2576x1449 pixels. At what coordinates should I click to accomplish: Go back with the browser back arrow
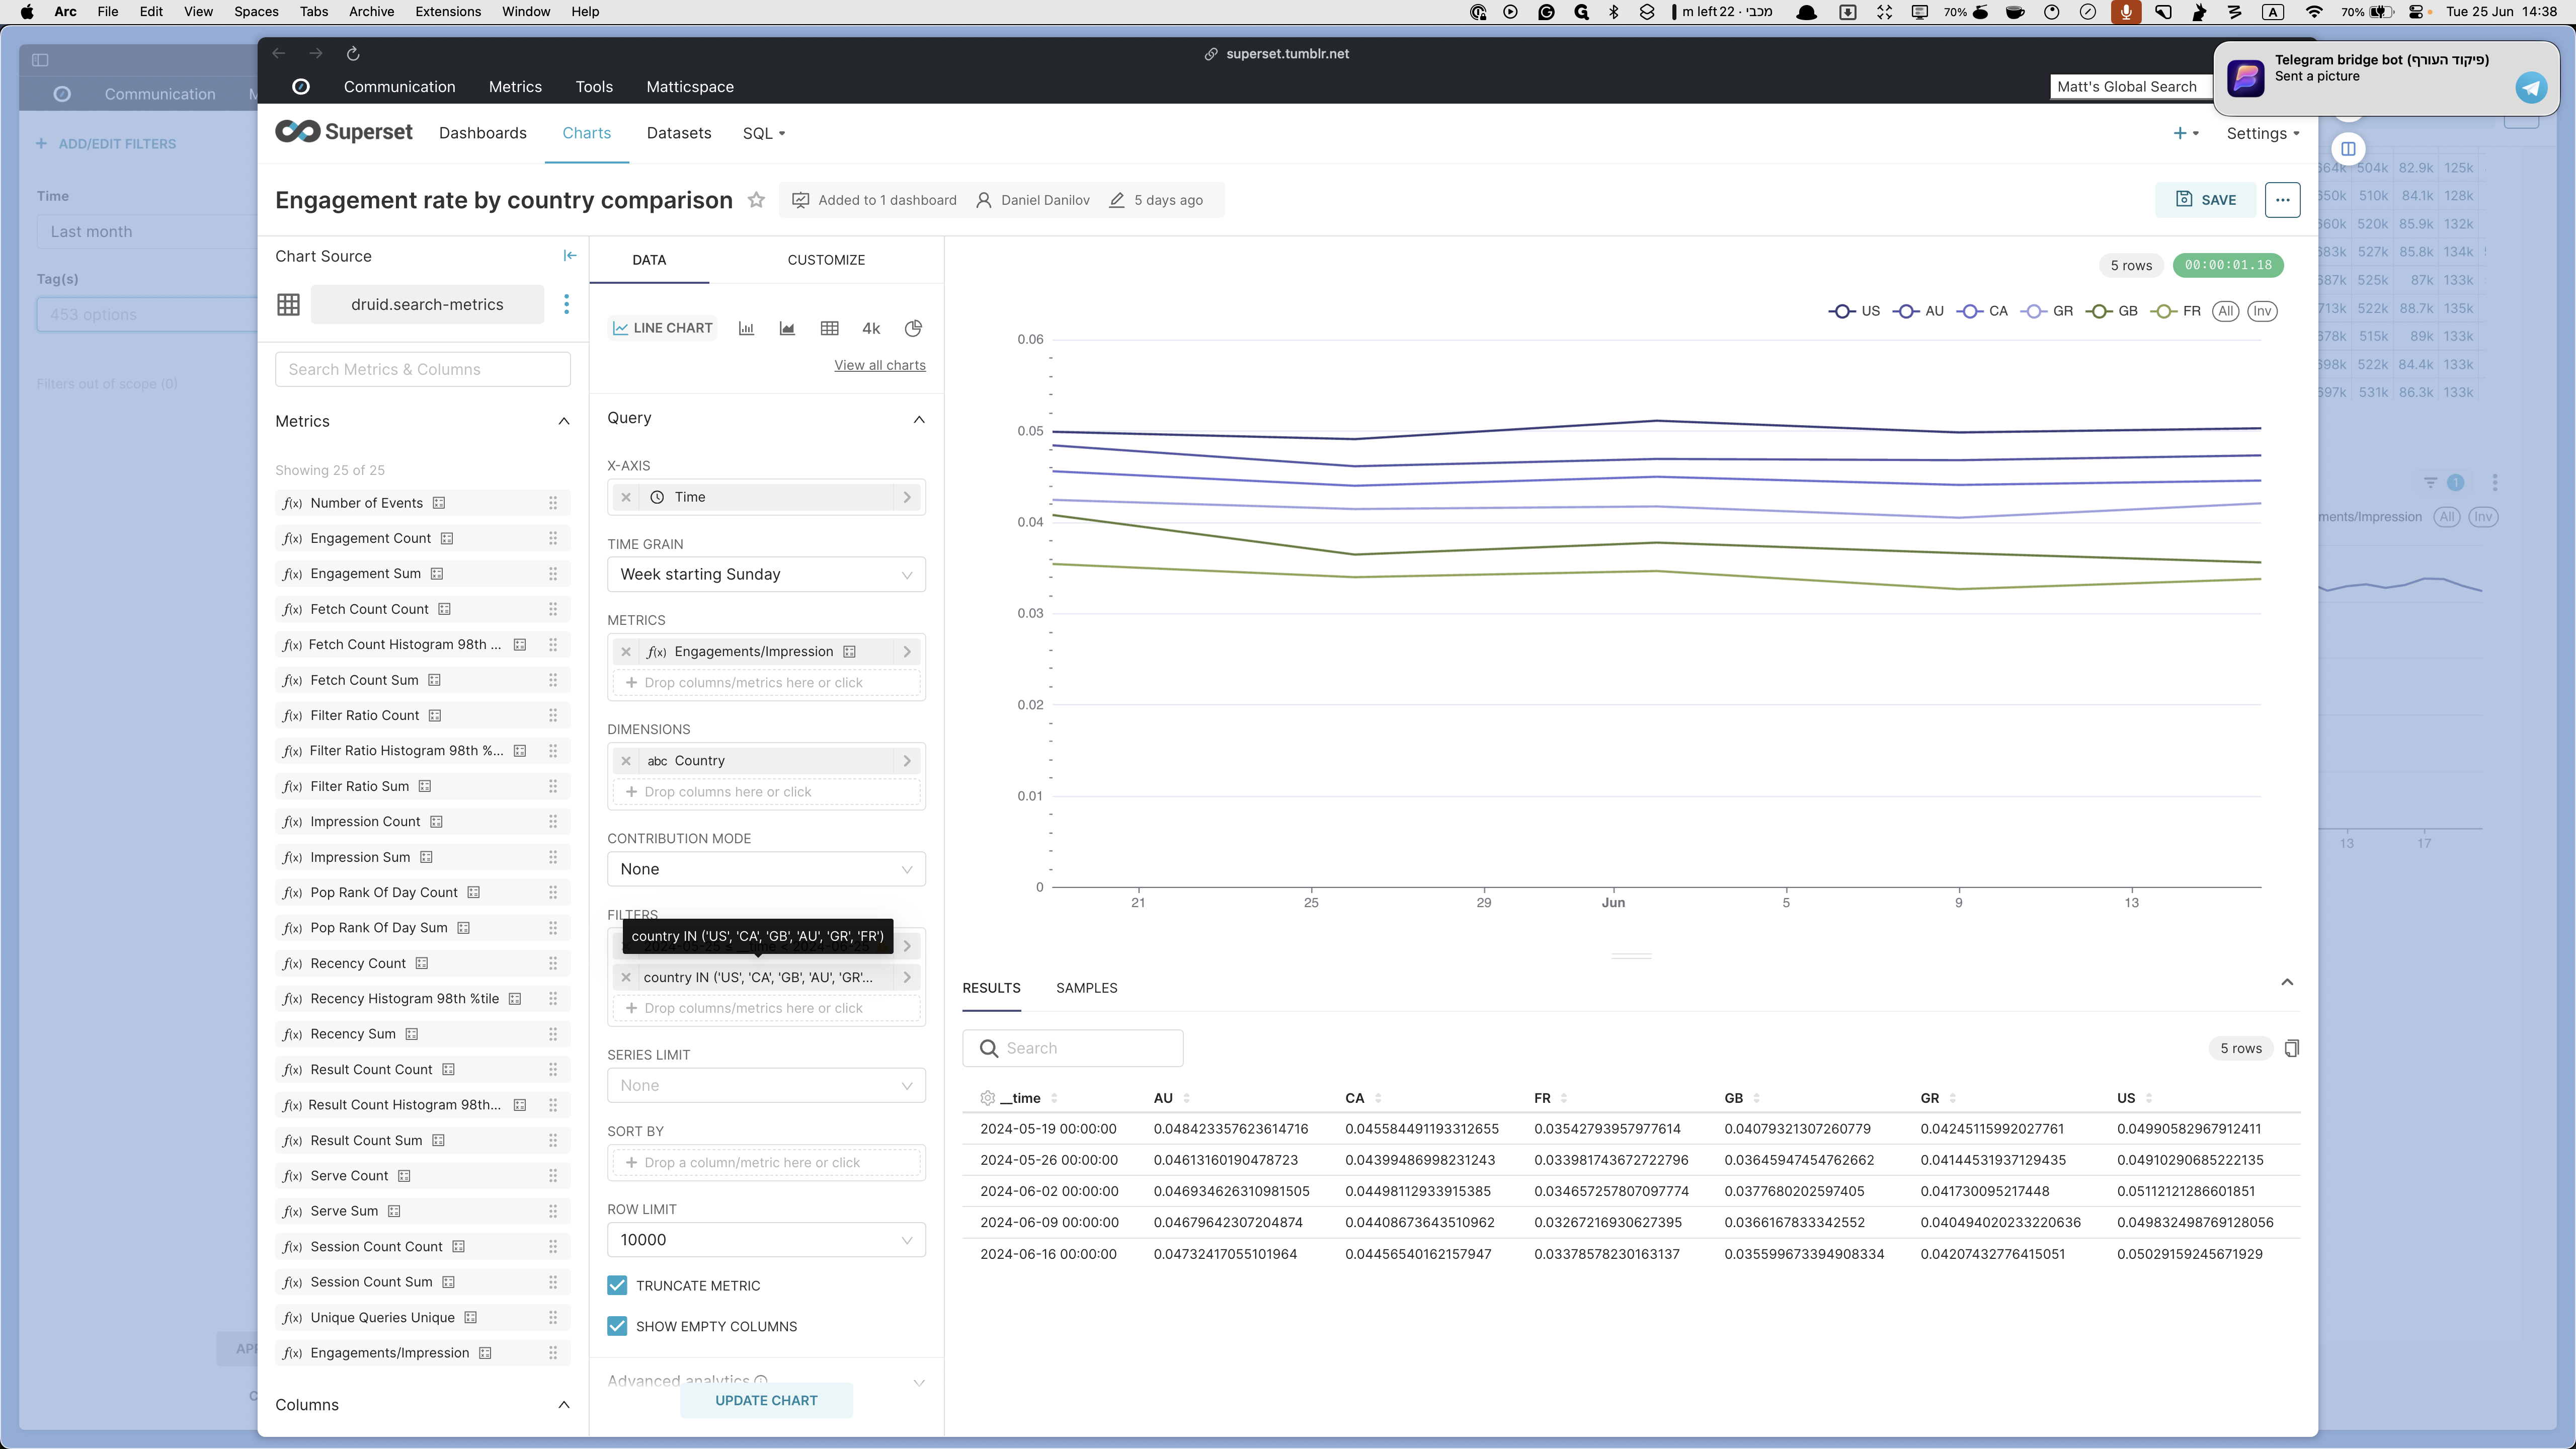(279, 54)
